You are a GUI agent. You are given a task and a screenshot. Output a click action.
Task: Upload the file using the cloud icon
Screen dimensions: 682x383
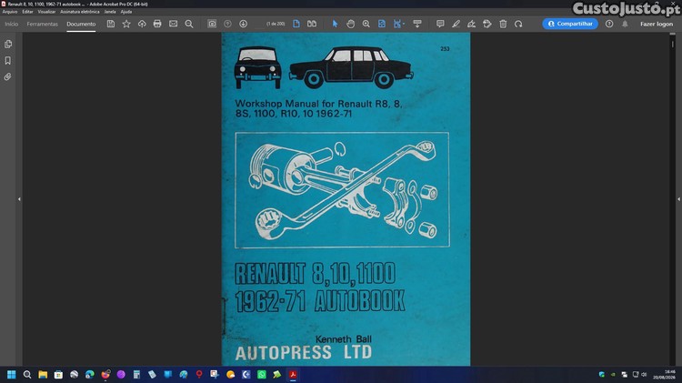142,24
